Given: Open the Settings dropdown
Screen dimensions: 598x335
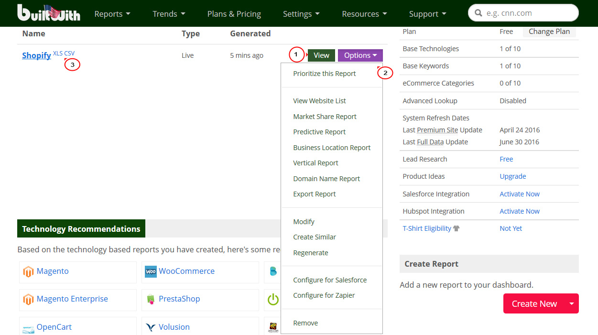Looking at the screenshot, I should (x=301, y=14).
